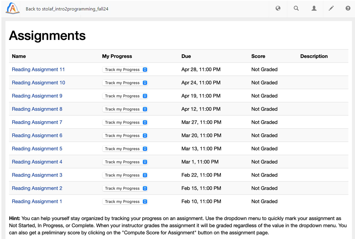
Task: Click the Runestone Academy logo icon
Action: tap(13, 8)
